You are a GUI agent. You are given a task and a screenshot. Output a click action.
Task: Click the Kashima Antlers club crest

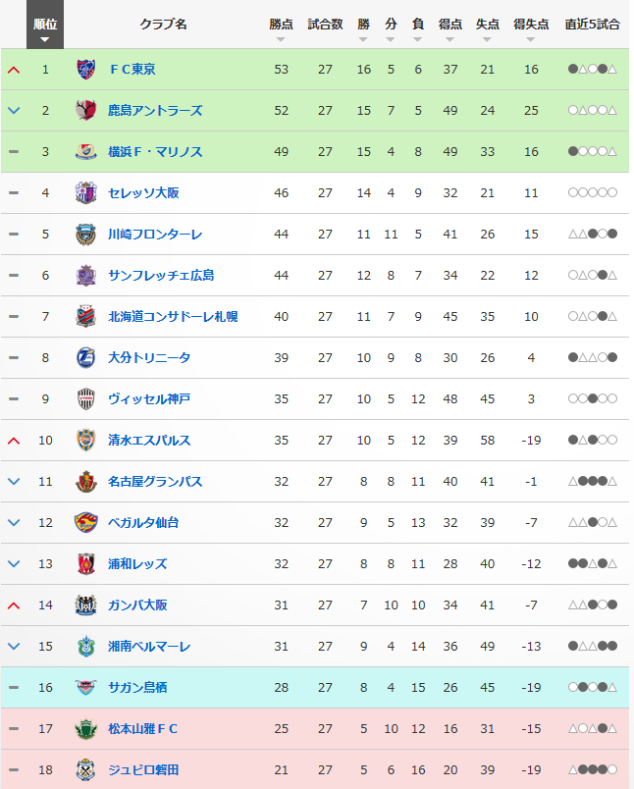point(86,110)
